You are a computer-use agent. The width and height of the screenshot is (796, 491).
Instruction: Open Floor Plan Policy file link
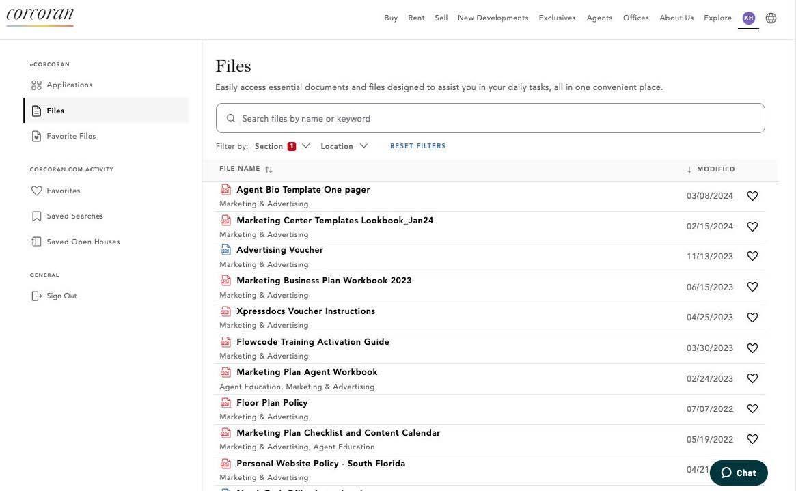click(272, 403)
